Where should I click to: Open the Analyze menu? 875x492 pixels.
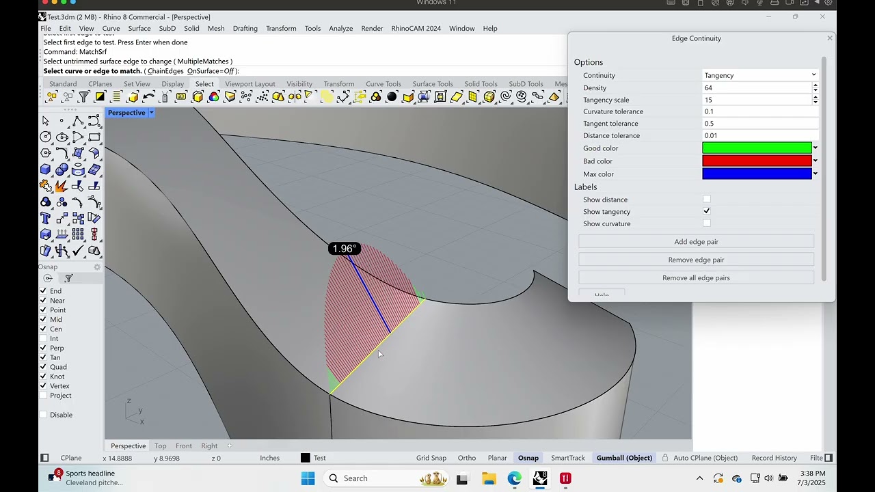point(340,29)
